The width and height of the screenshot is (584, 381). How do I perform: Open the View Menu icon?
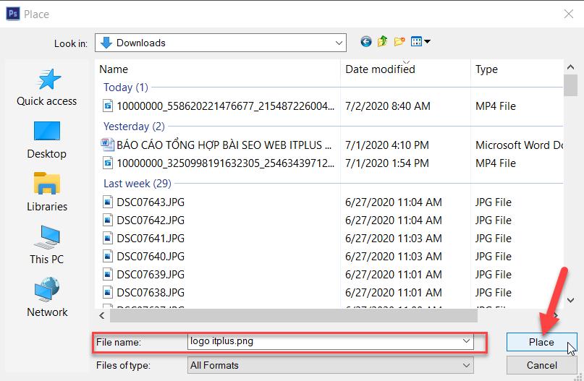(x=420, y=42)
